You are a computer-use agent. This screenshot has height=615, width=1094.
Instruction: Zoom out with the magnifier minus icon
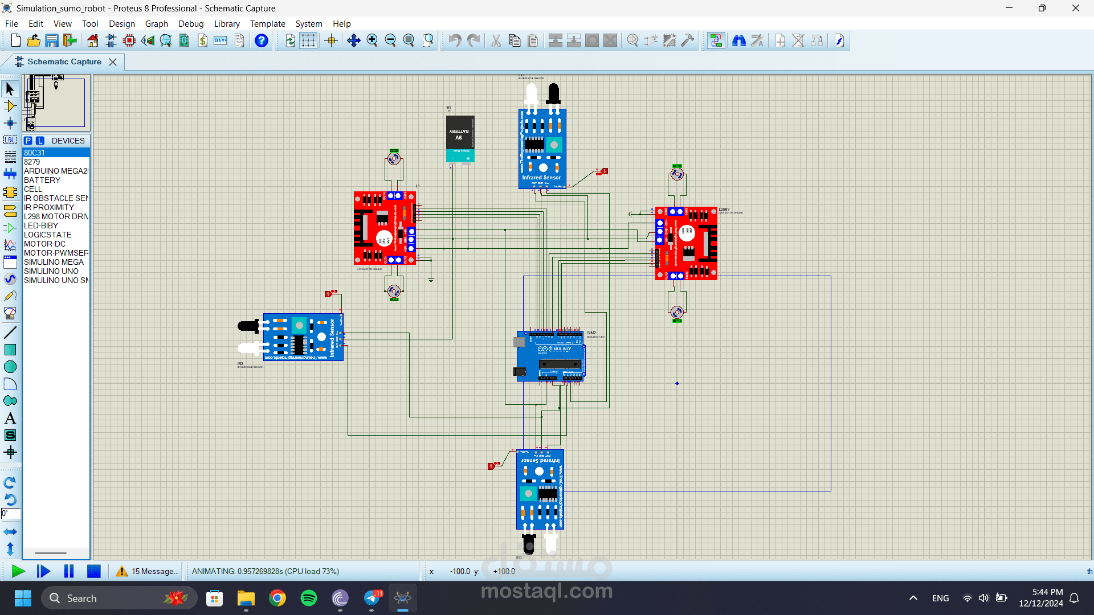pyautogui.click(x=390, y=40)
